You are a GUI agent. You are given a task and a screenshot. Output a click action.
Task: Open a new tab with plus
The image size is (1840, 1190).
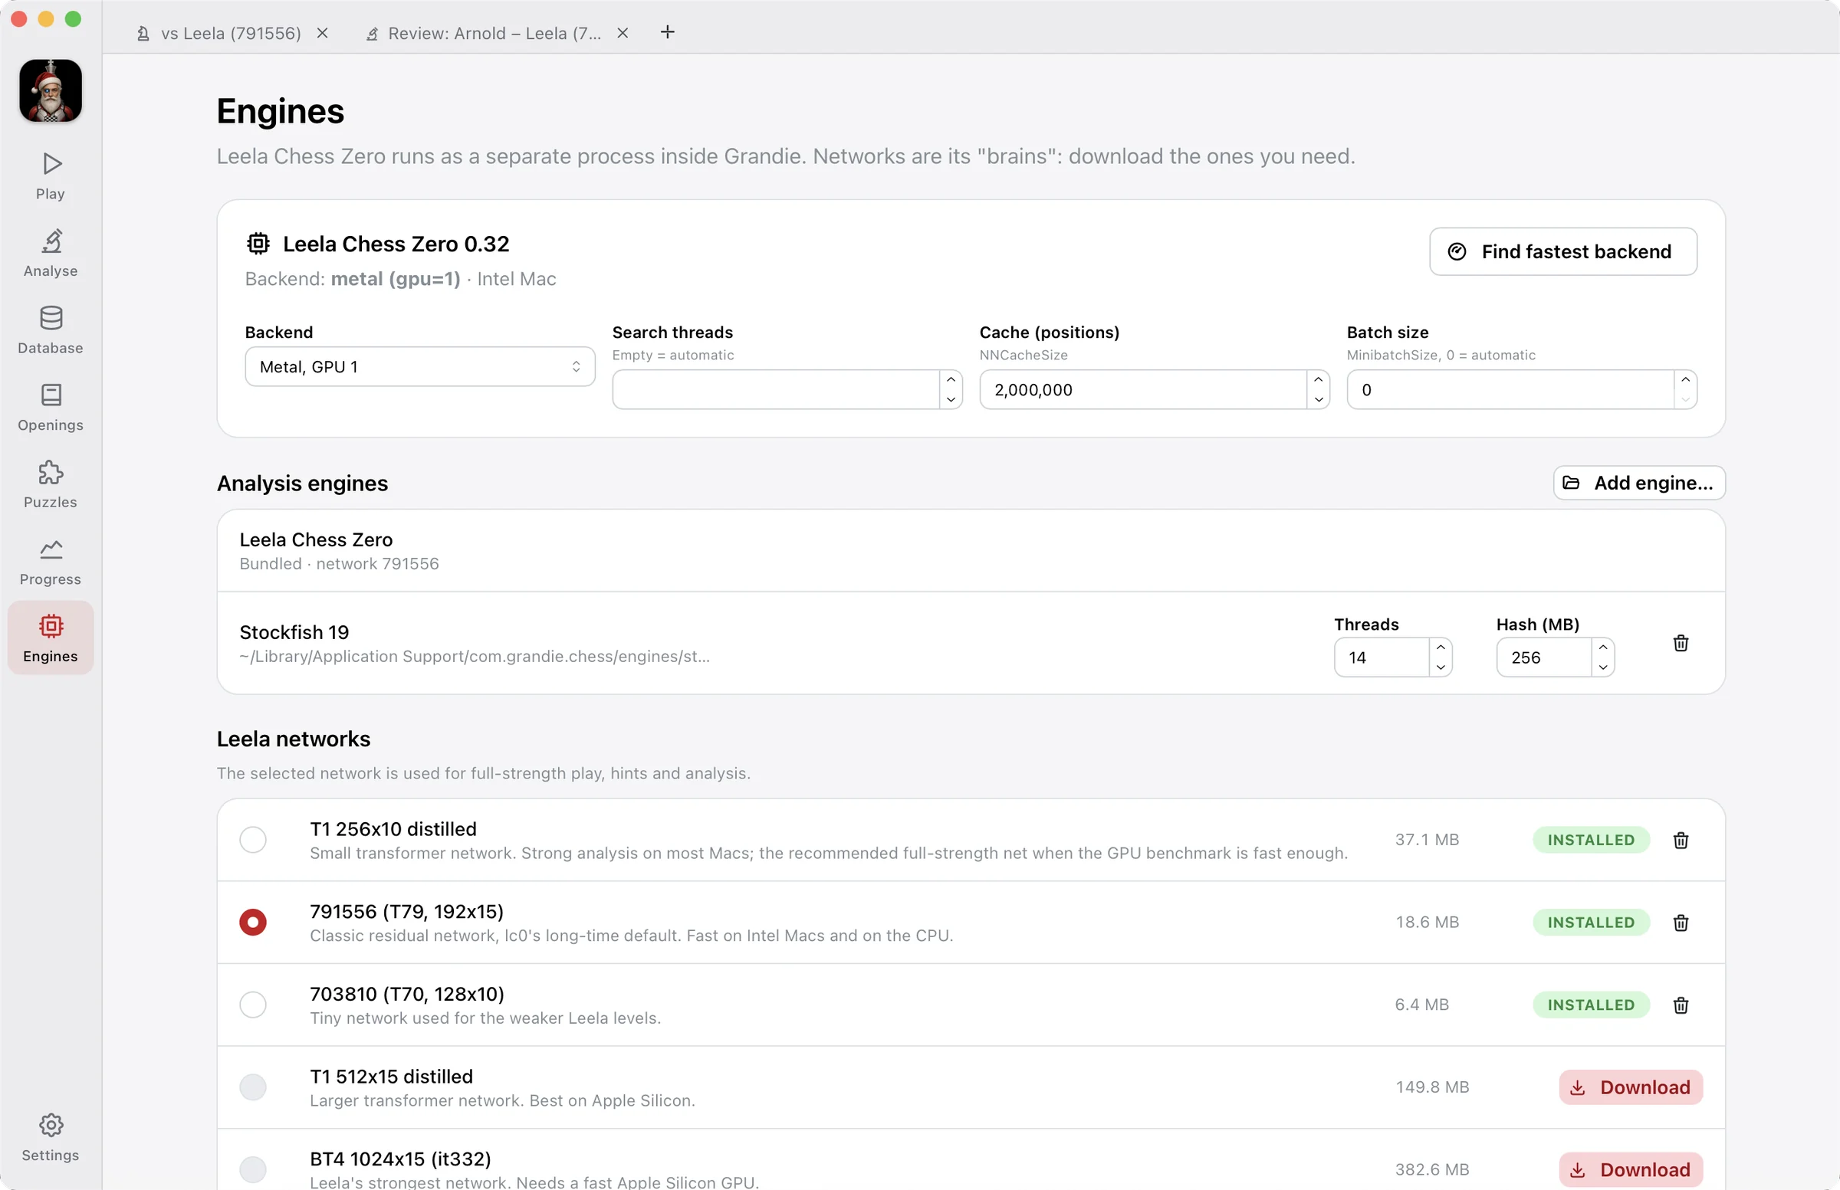[668, 32]
